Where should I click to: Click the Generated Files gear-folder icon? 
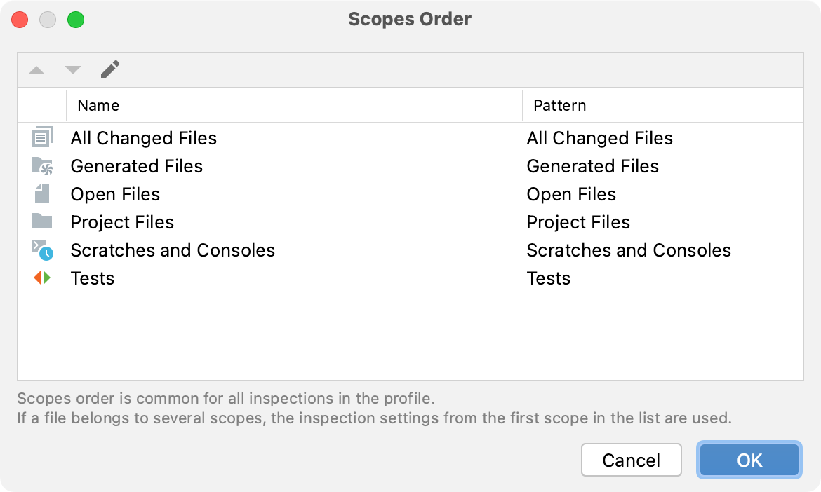tap(42, 165)
